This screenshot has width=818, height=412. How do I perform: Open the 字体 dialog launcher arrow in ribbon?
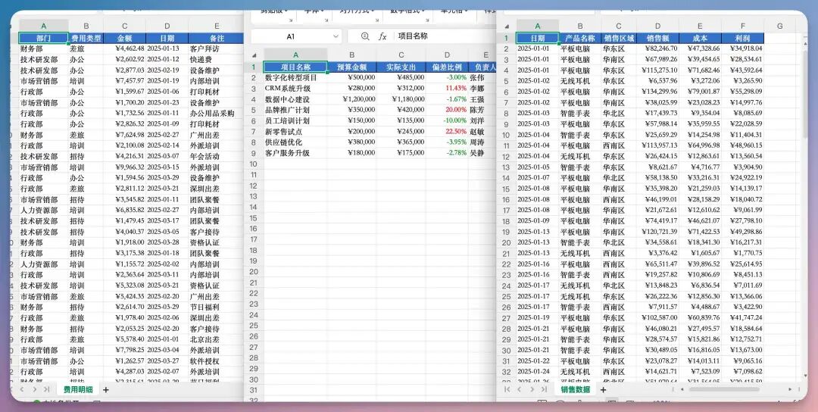coord(326,20)
